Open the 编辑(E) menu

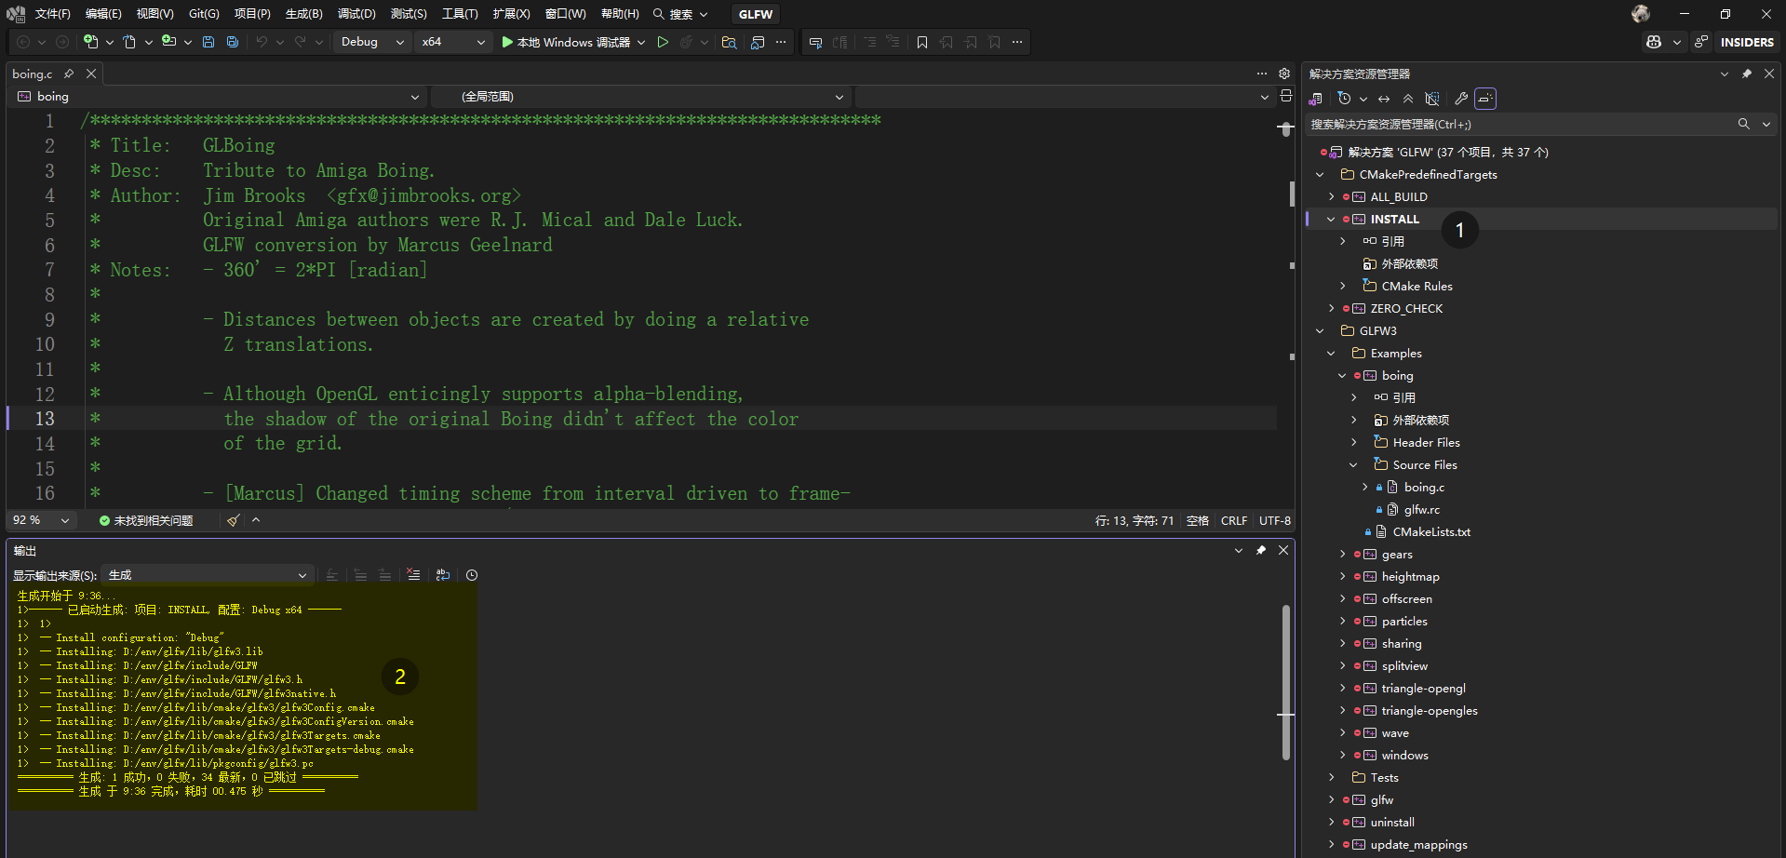click(x=103, y=14)
